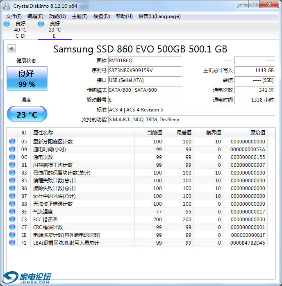
Task: Click the status orb of row C3
Action: coord(12,219)
